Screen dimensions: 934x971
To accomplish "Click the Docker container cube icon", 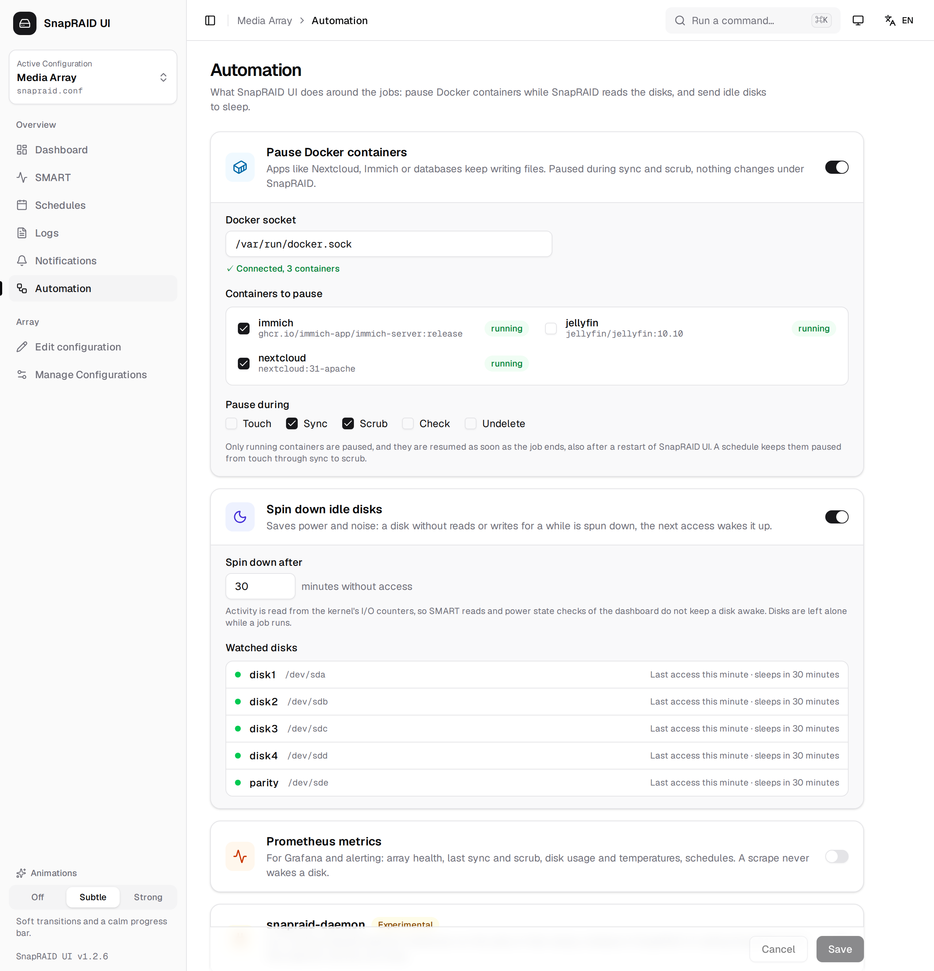I will [x=240, y=168].
